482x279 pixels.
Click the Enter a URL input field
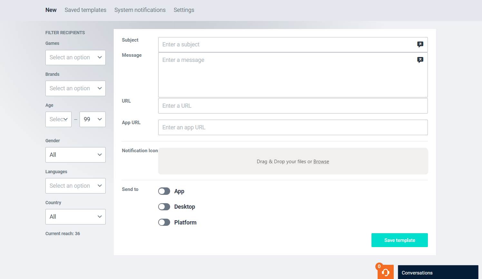(x=293, y=106)
